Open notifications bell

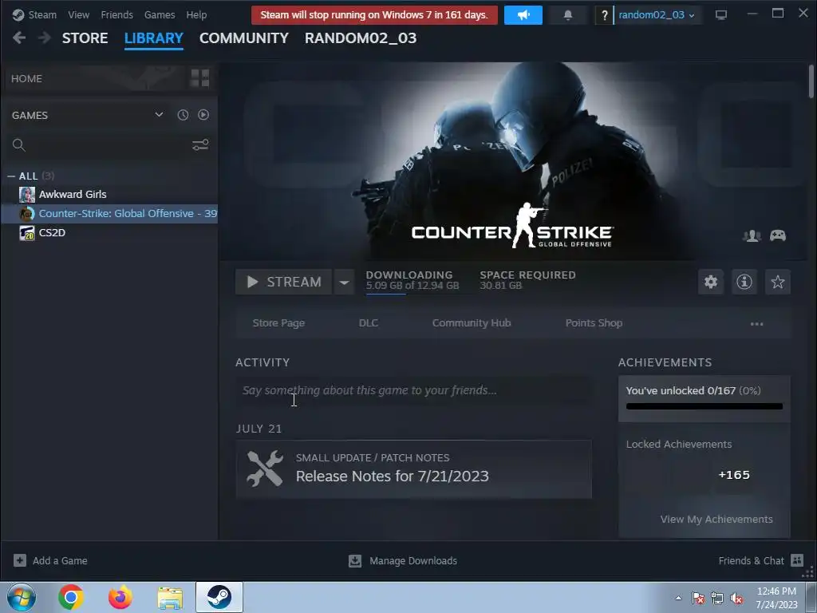(568, 15)
